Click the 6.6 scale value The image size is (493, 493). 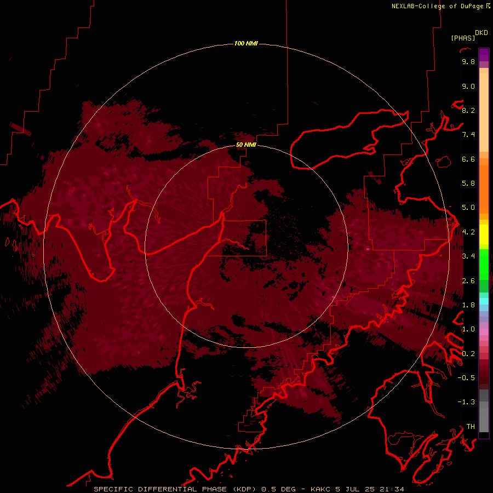(x=468, y=159)
